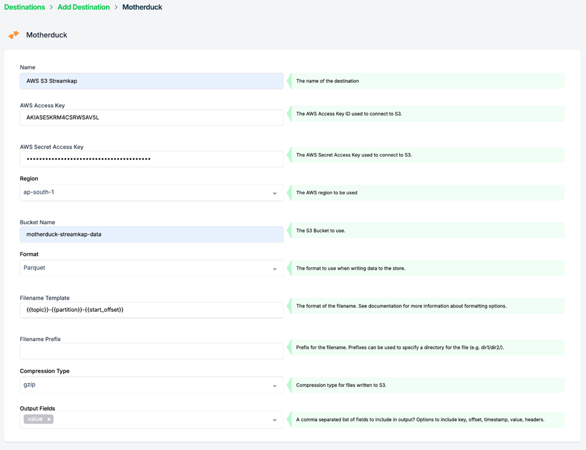The width and height of the screenshot is (586, 450).
Task: Click the Name field label
Action: point(28,67)
